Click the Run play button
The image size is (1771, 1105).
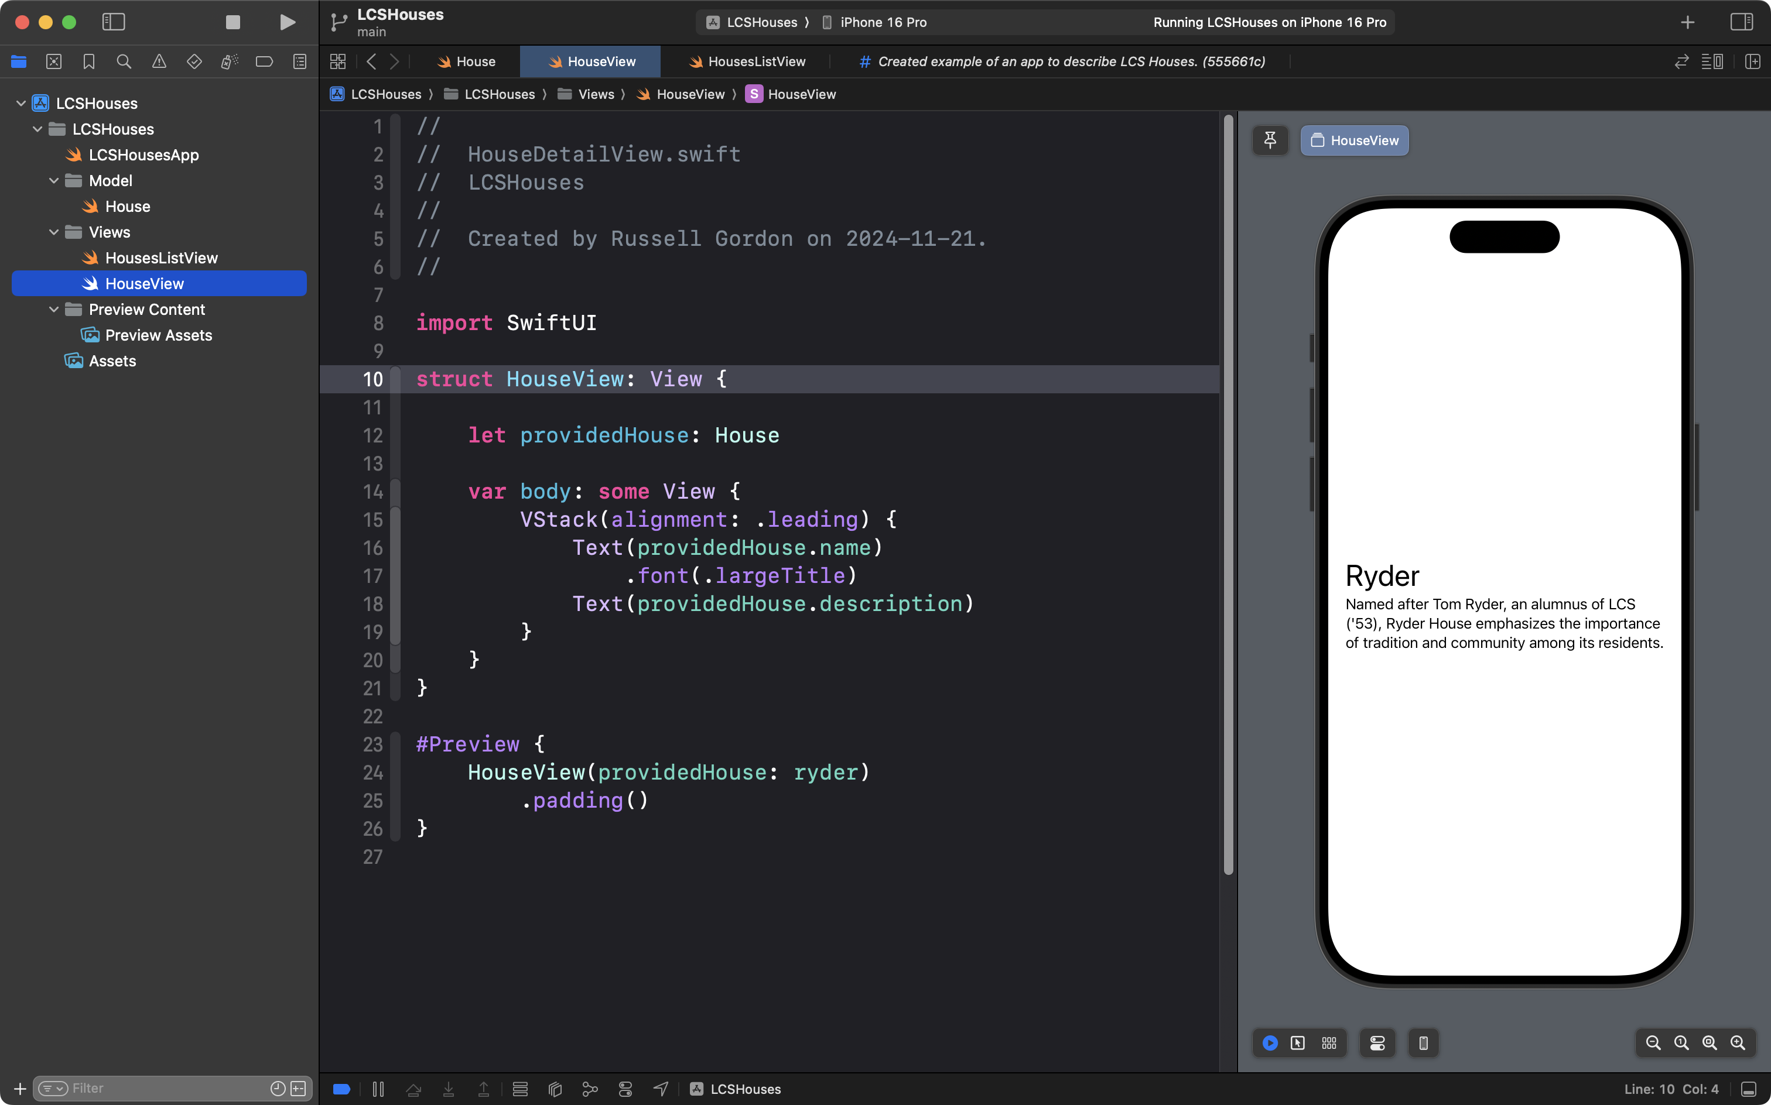pos(288,22)
